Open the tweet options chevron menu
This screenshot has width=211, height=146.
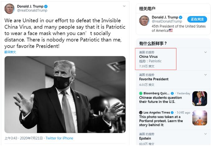point(124,6)
